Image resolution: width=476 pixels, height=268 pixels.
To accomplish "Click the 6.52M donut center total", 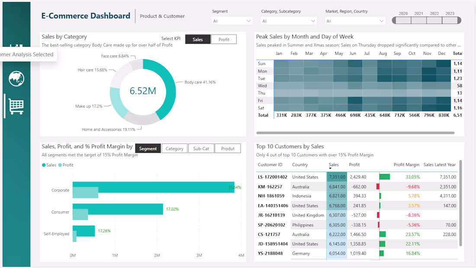I will [143, 91].
